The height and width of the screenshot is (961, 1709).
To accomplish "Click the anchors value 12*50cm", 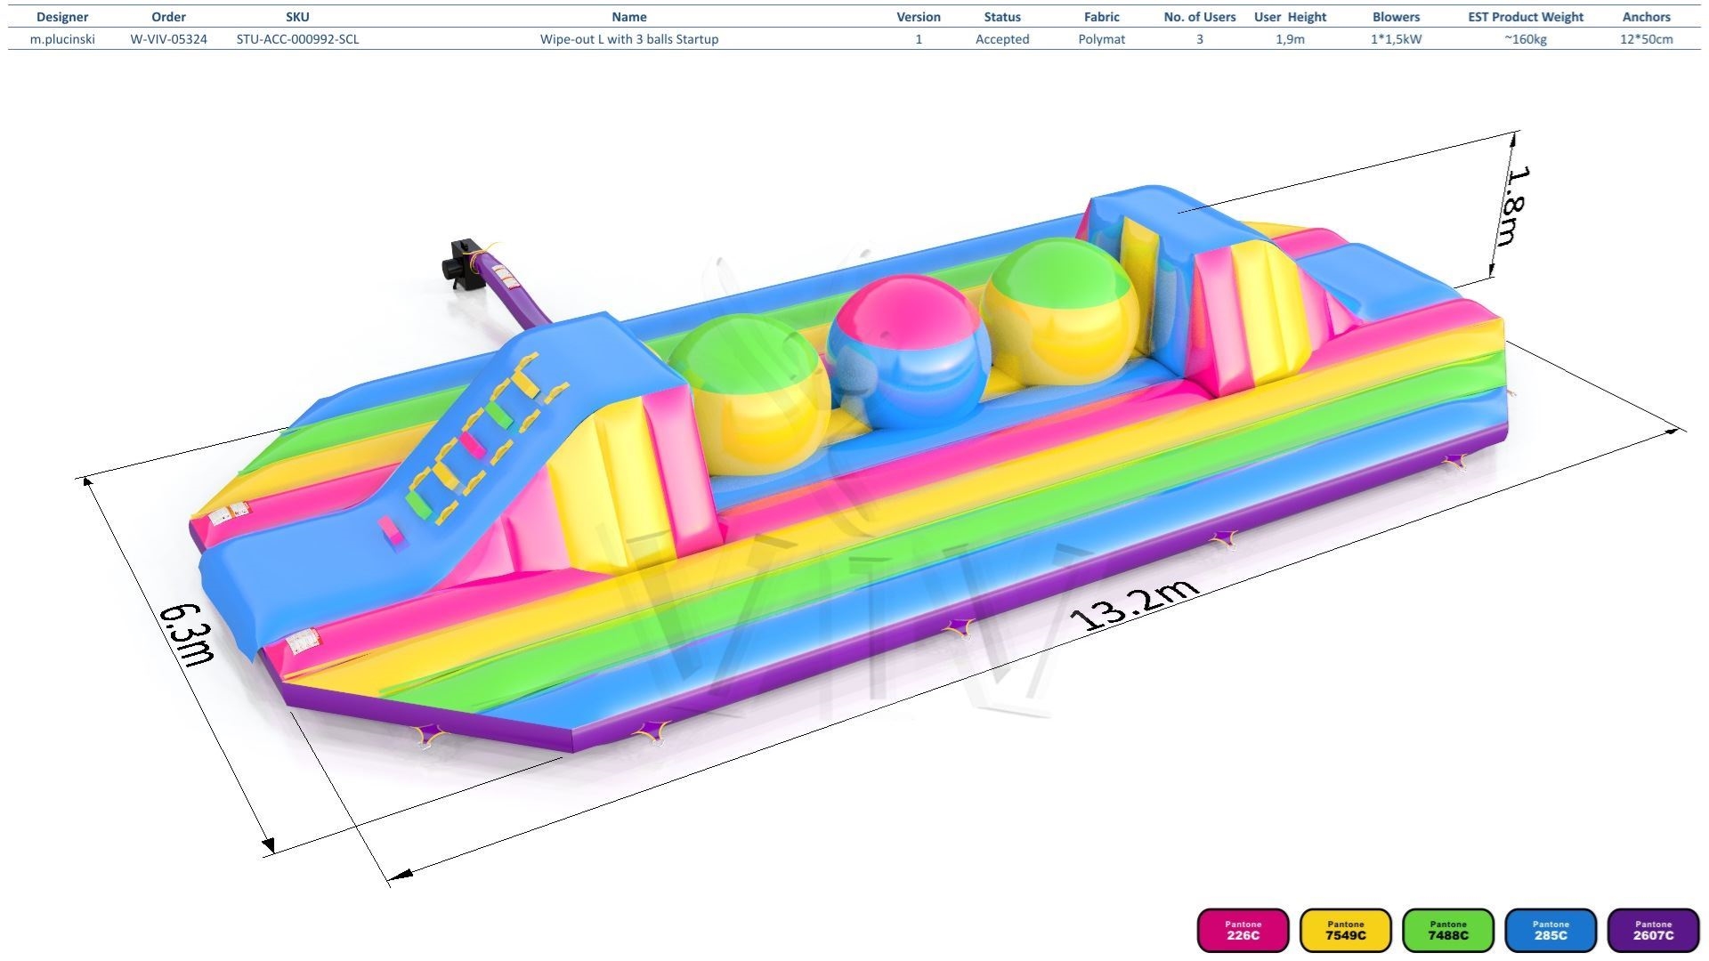I will pyautogui.click(x=1647, y=39).
